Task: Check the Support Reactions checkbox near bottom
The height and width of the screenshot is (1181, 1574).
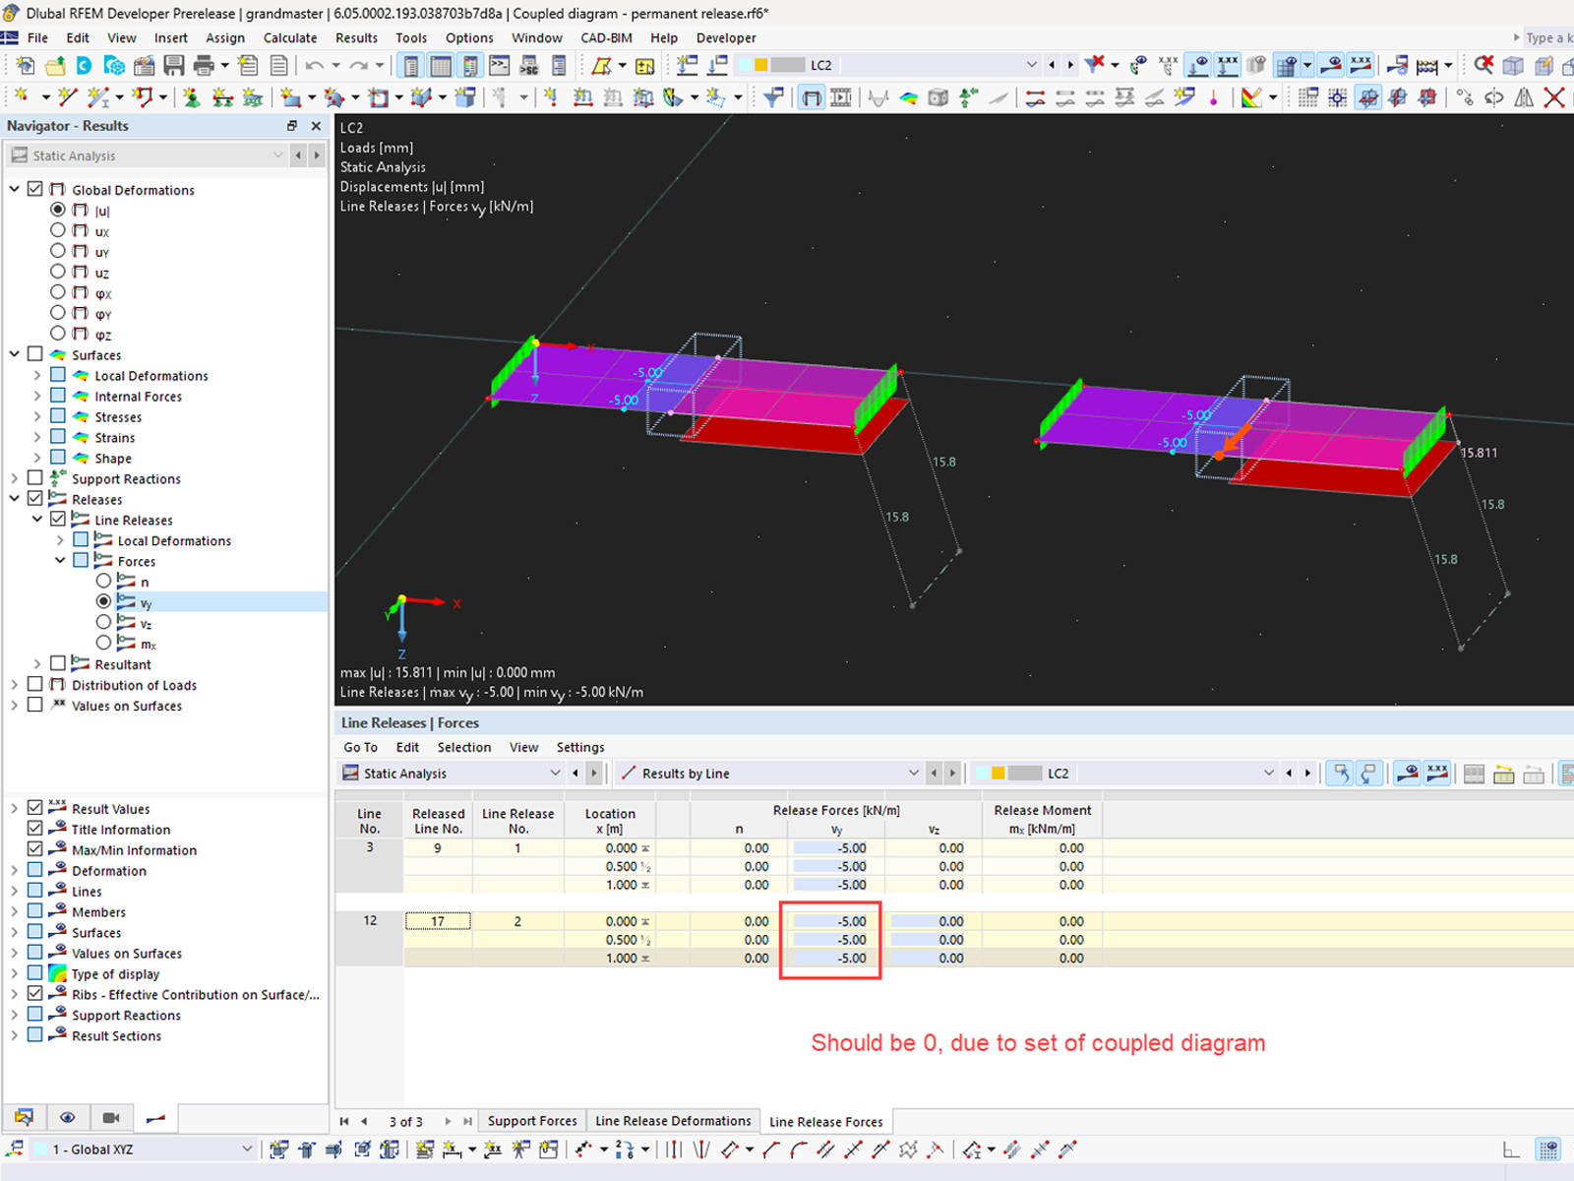Action: click(35, 1015)
